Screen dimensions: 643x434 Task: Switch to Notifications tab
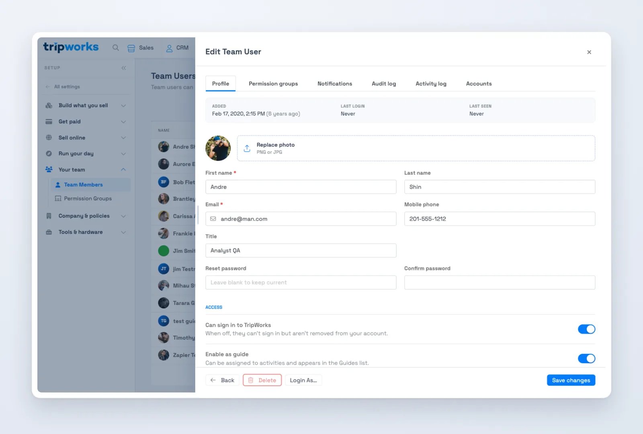tap(335, 84)
